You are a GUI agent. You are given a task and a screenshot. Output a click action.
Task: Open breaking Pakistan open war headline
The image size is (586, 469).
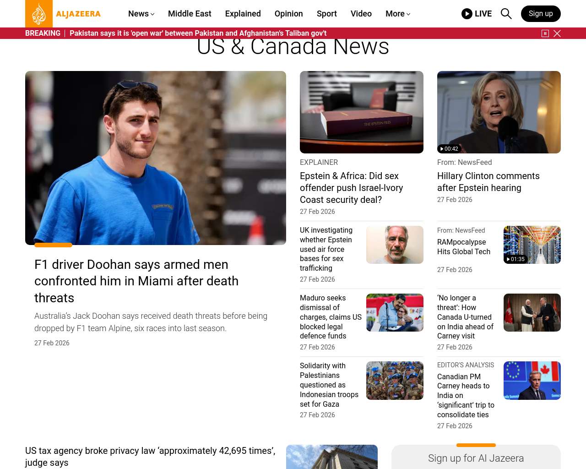(198, 33)
